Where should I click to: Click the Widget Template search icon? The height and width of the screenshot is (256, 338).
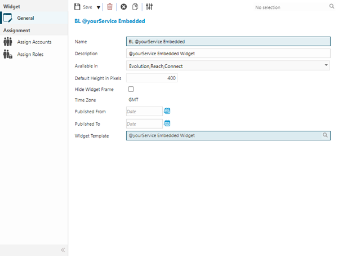pos(325,136)
